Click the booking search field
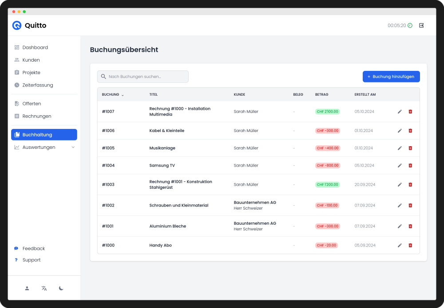This screenshot has height=308, width=444. pos(143,77)
